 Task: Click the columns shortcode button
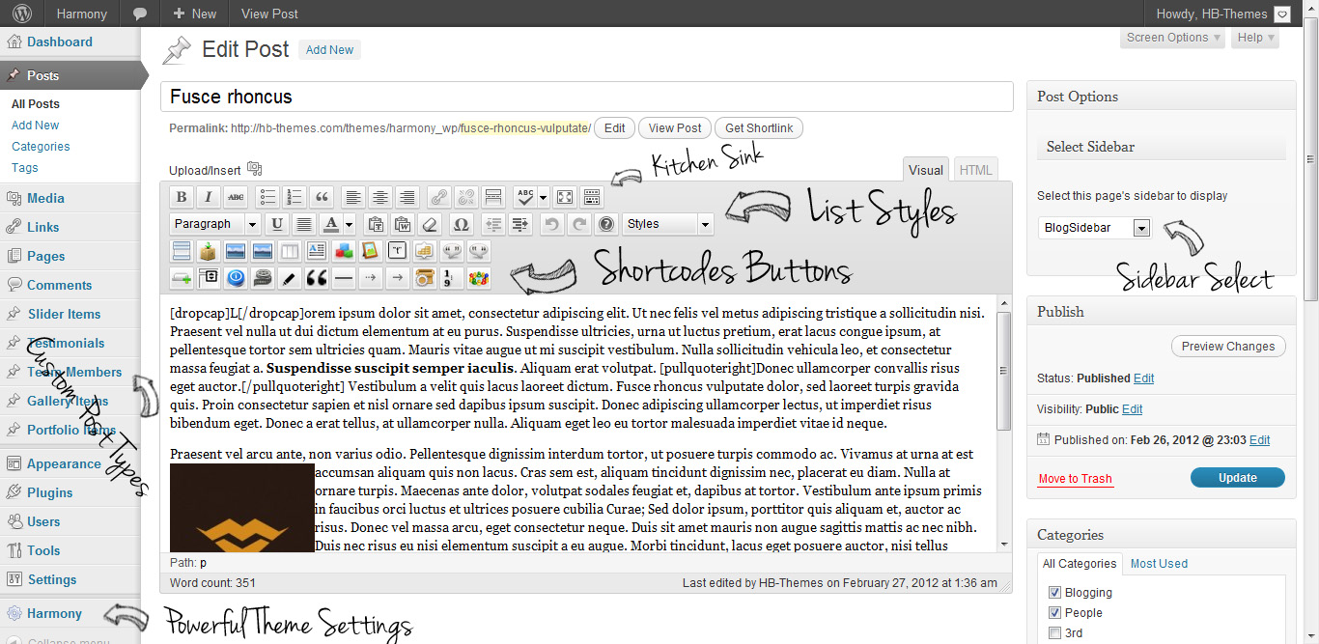point(290,251)
